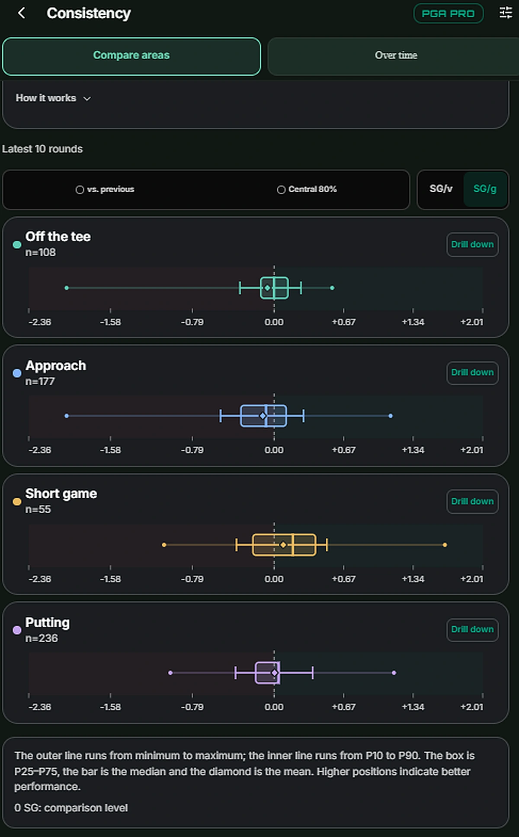Drill down into Approach stats
The width and height of the screenshot is (519, 837).
(472, 373)
